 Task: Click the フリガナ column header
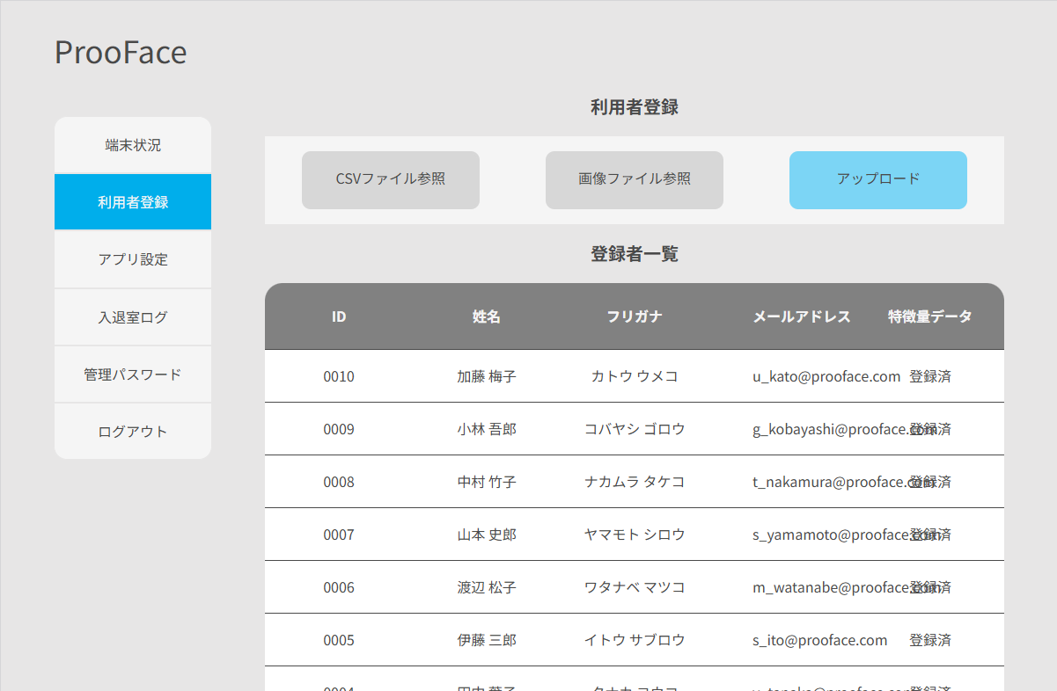coord(635,316)
